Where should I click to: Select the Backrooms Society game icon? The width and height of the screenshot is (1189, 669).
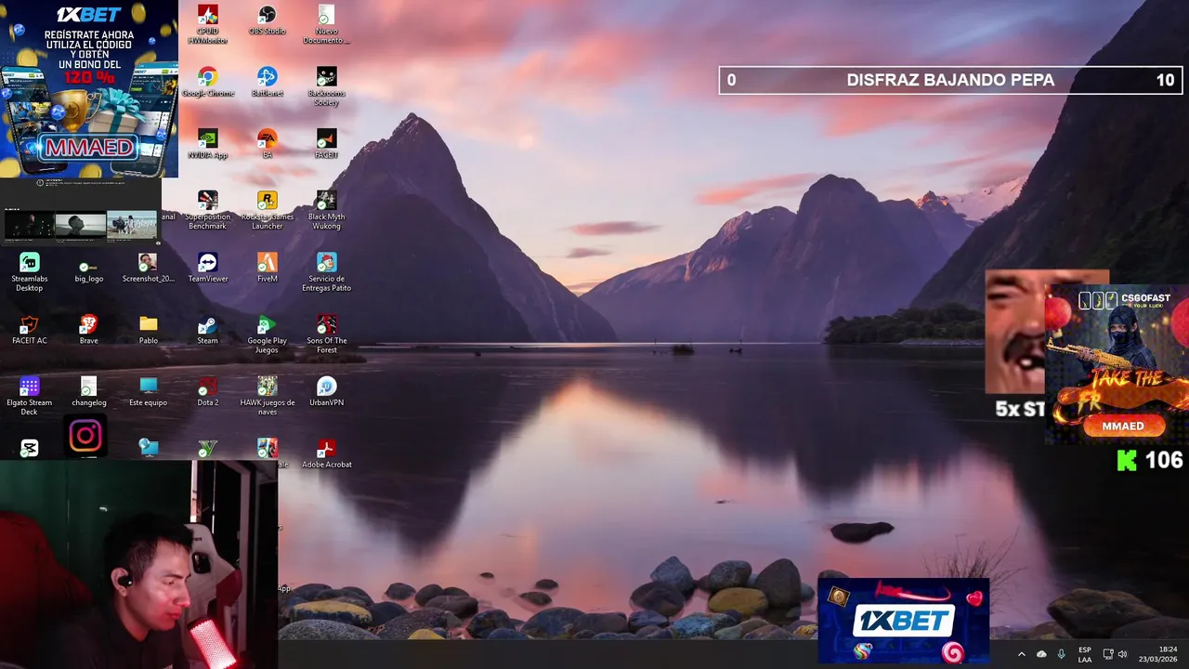(x=326, y=86)
